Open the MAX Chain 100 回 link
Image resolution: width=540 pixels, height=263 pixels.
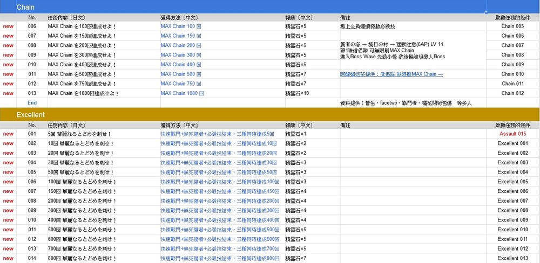[181, 26]
